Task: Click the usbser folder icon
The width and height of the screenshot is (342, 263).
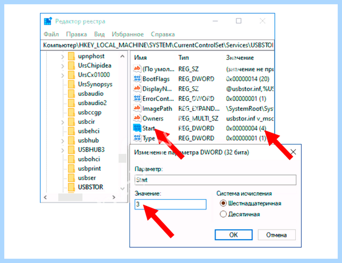Action: (71, 178)
